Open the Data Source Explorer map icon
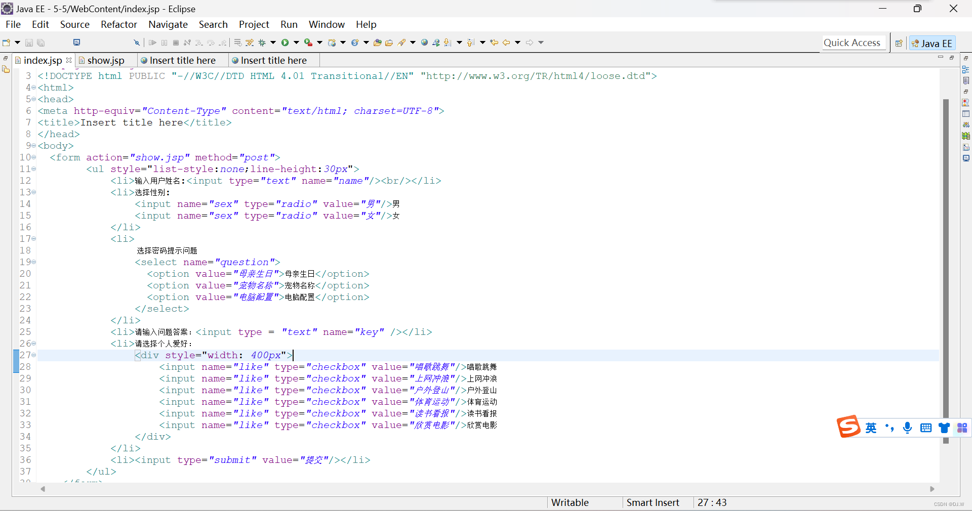This screenshot has width=972, height=511. (x=966, y=136)
